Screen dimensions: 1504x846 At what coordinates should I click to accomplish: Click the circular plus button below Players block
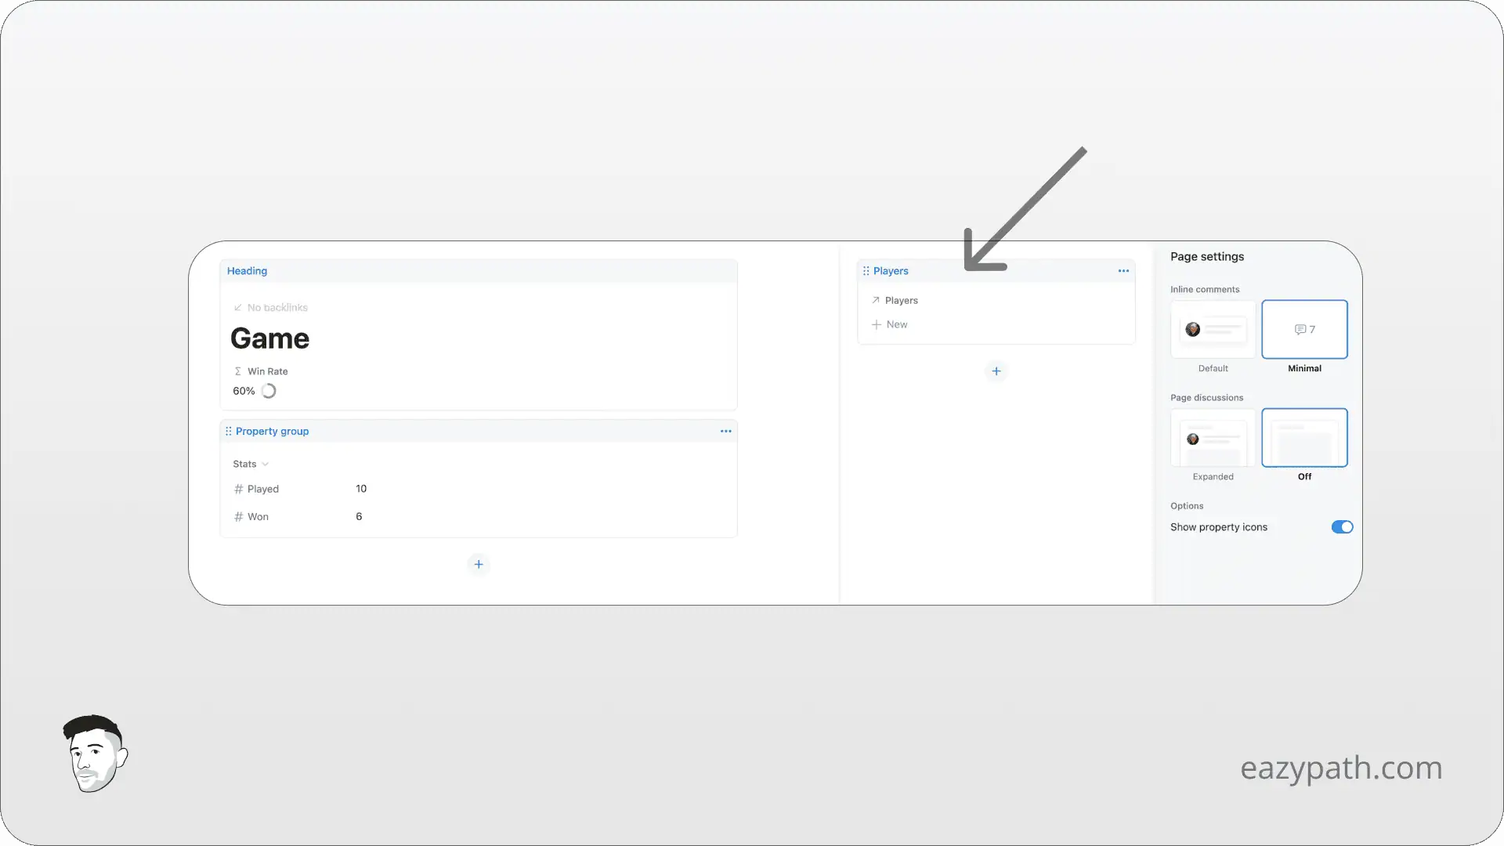tap(996, 371)
